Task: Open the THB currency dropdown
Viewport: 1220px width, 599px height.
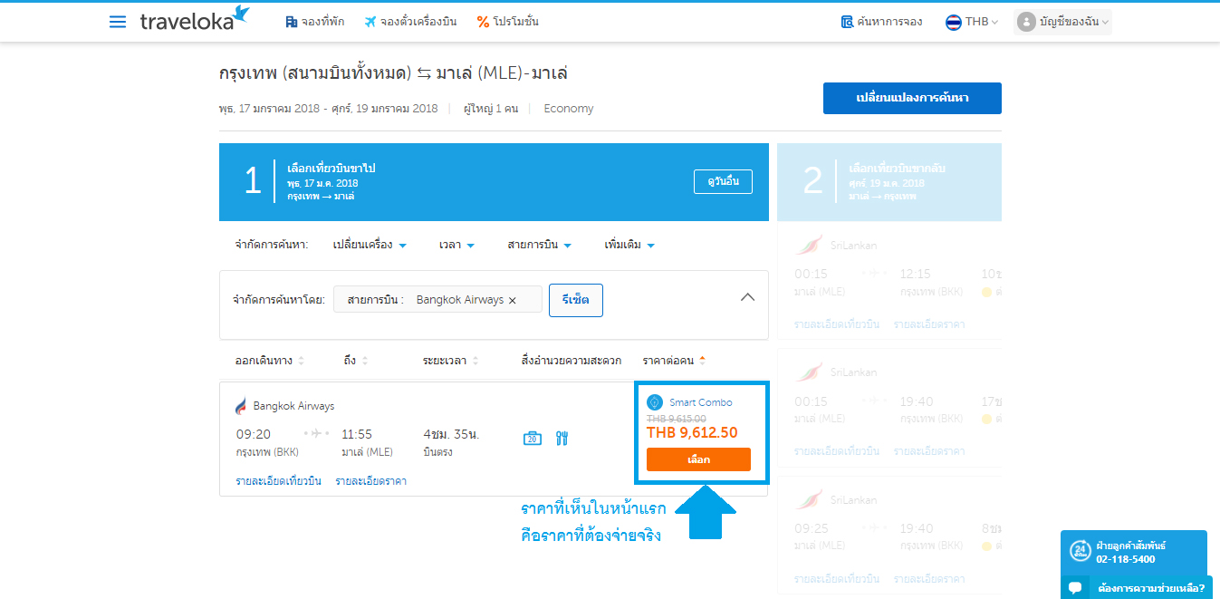Action: [972, 22]
